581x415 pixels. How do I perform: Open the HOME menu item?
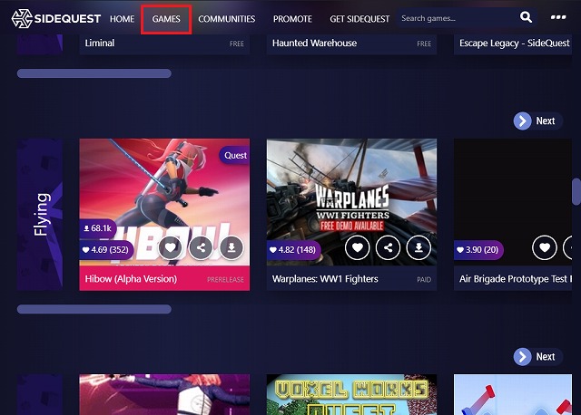coord(122,19)
